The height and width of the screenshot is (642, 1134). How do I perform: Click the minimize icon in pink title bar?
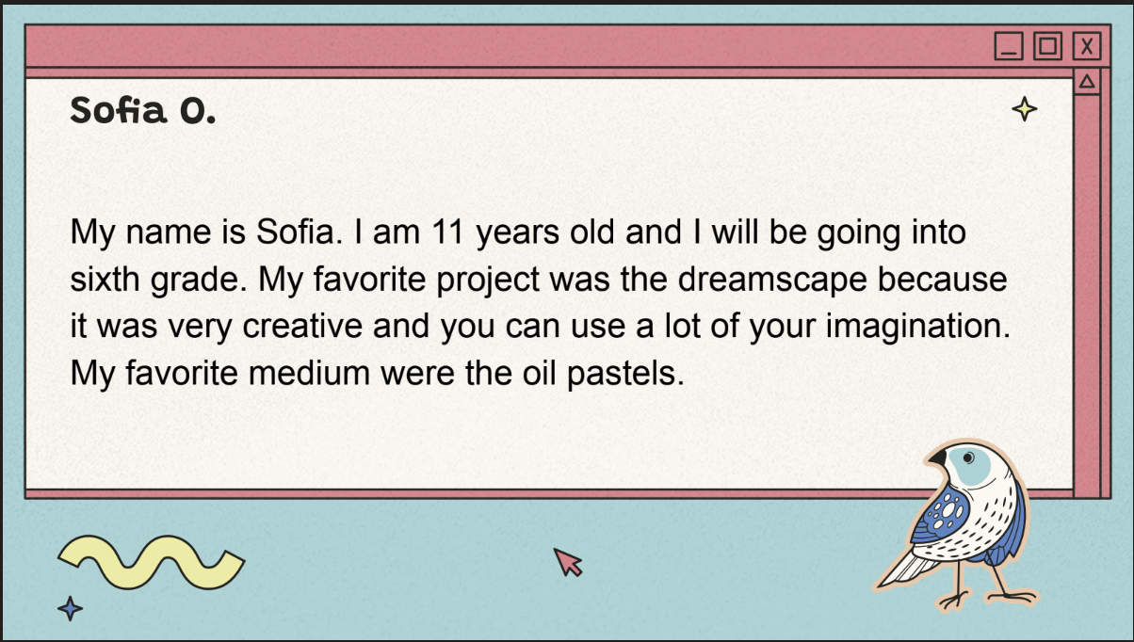point(1009,45)
